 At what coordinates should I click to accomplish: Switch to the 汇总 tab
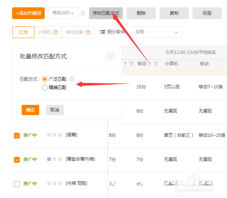click(23, 32)
